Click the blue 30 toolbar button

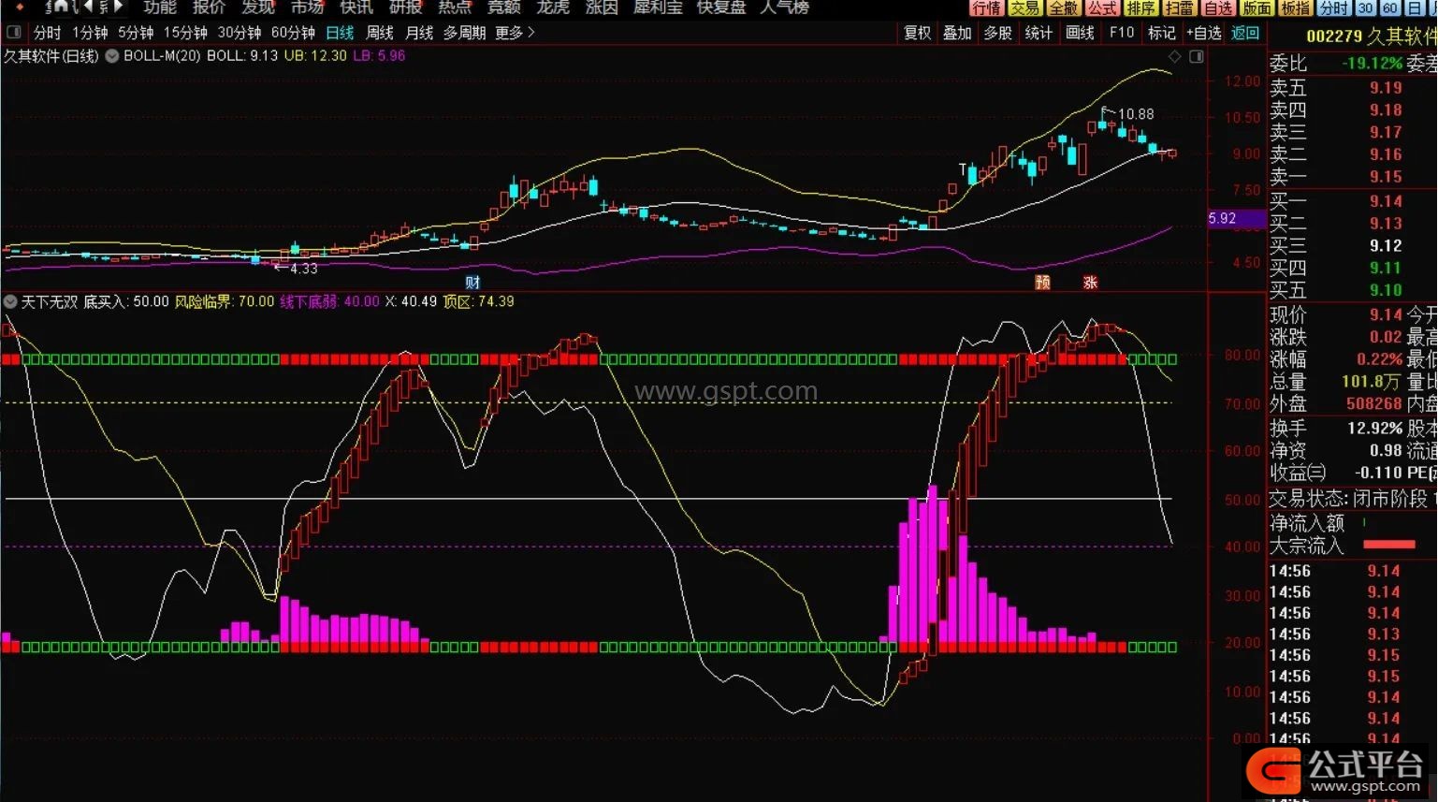click(1365, 7)
